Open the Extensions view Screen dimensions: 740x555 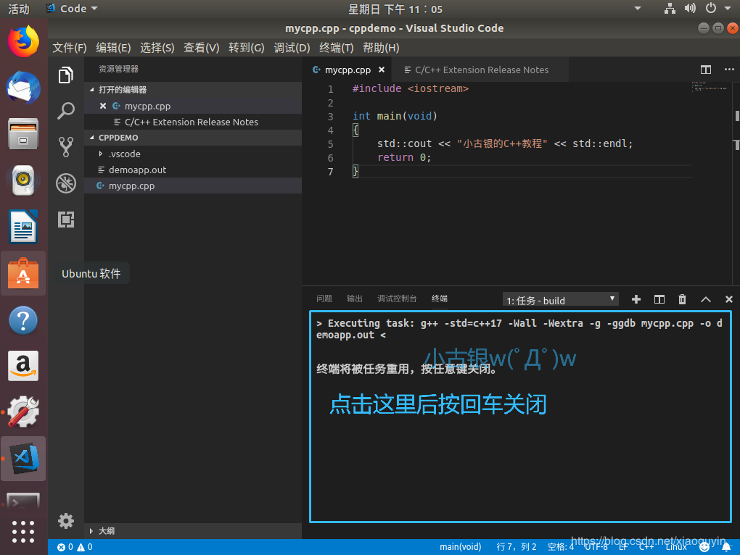coord(65,220)
